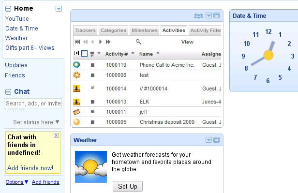
Task: Skip forward with double-right arrow
Action: coord(108,42)
